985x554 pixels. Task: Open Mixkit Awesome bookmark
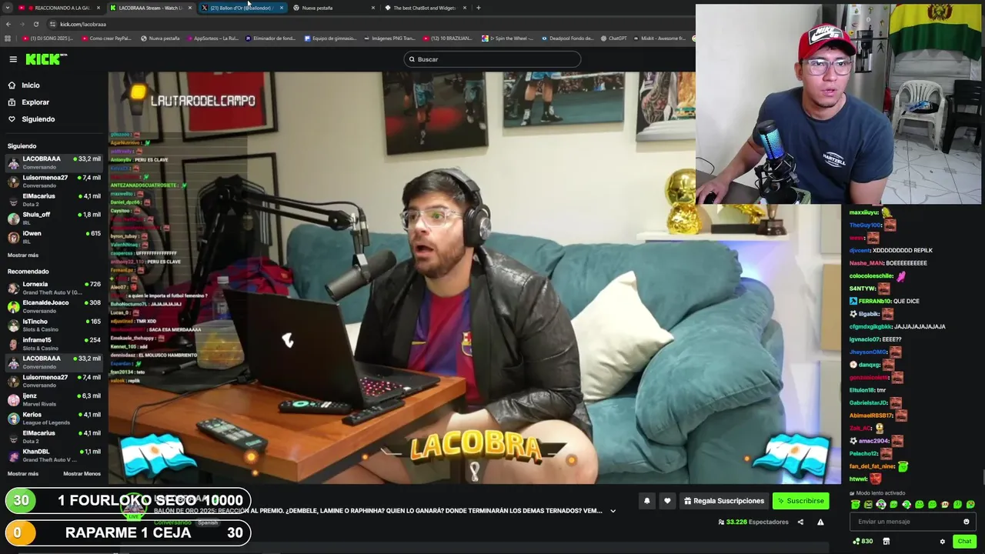[661, 38]
